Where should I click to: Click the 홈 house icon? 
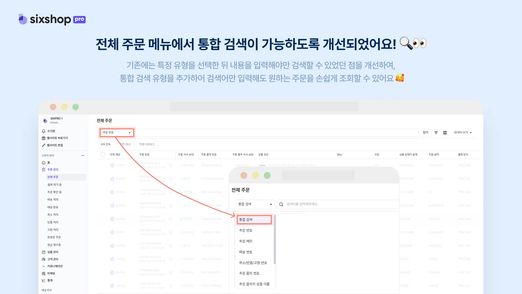43,163
